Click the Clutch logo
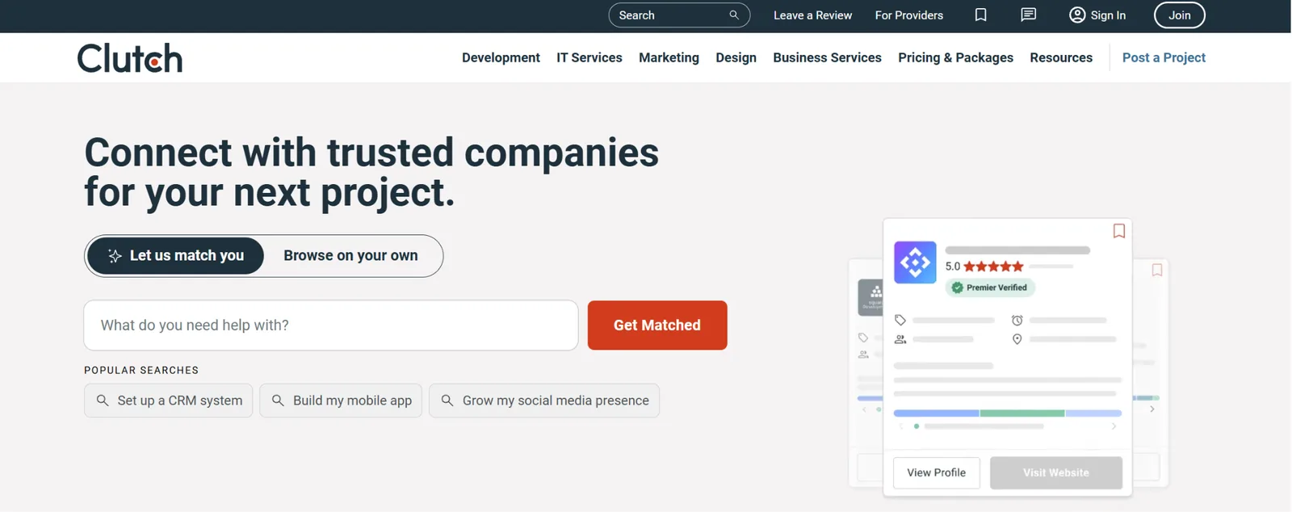This screenshot has height=512, width=1292. pos(130,58)
